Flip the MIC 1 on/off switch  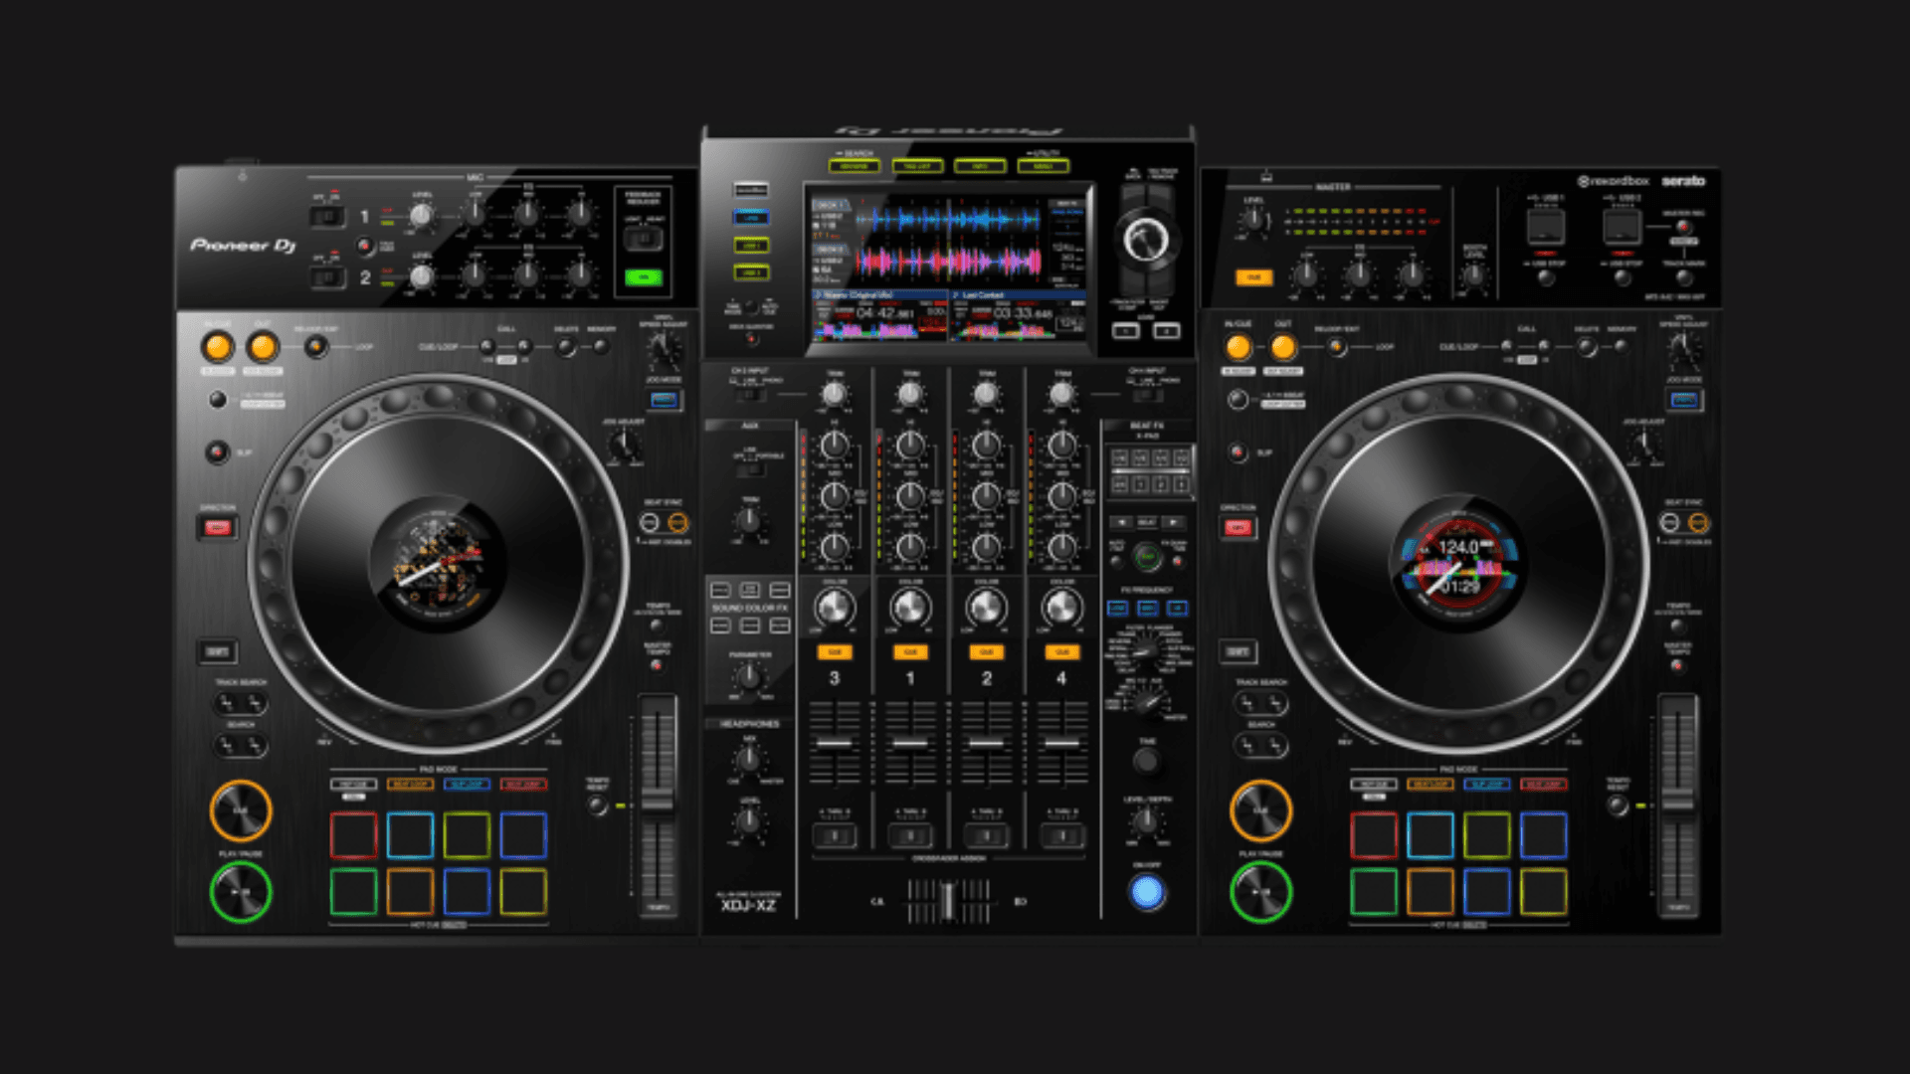point(328,214)
